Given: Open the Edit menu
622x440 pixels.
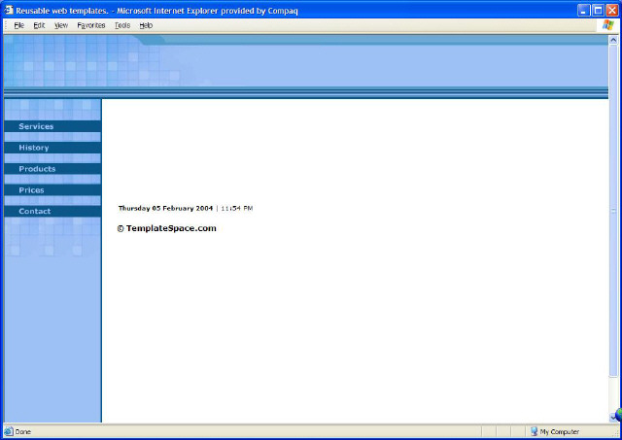Looking at the screenshot, I should point(39,25).
